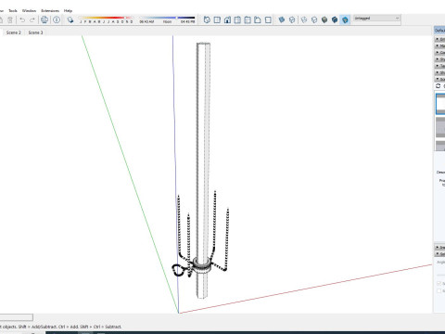The image size is (445, 334).
Task: Click the circular refresh icon in tray
Action: [439, 86]
